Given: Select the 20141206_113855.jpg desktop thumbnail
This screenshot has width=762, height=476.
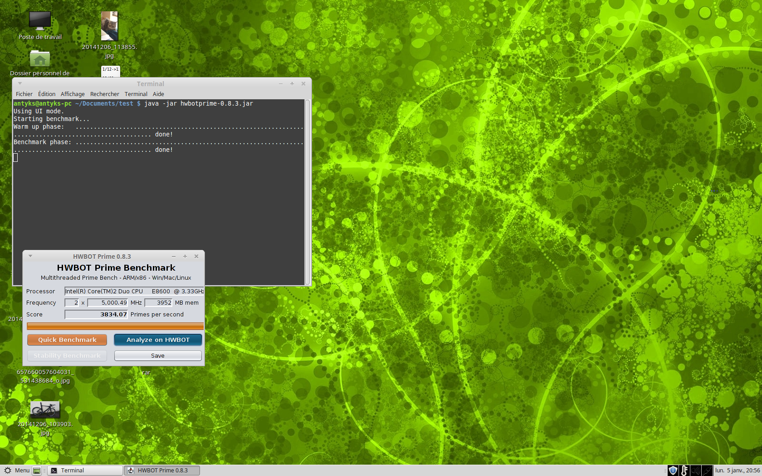Looking at the screenshot, I should tap(109, 26).
